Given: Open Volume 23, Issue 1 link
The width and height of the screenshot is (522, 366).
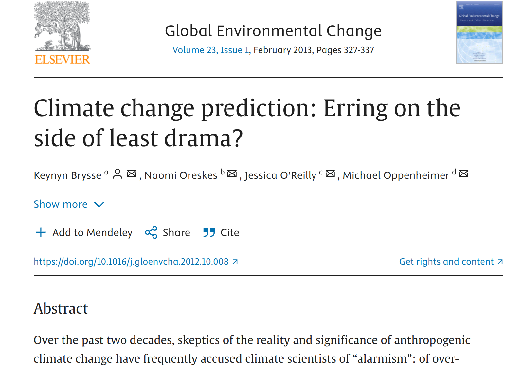Looking at the screenshot, I should 210,50.
